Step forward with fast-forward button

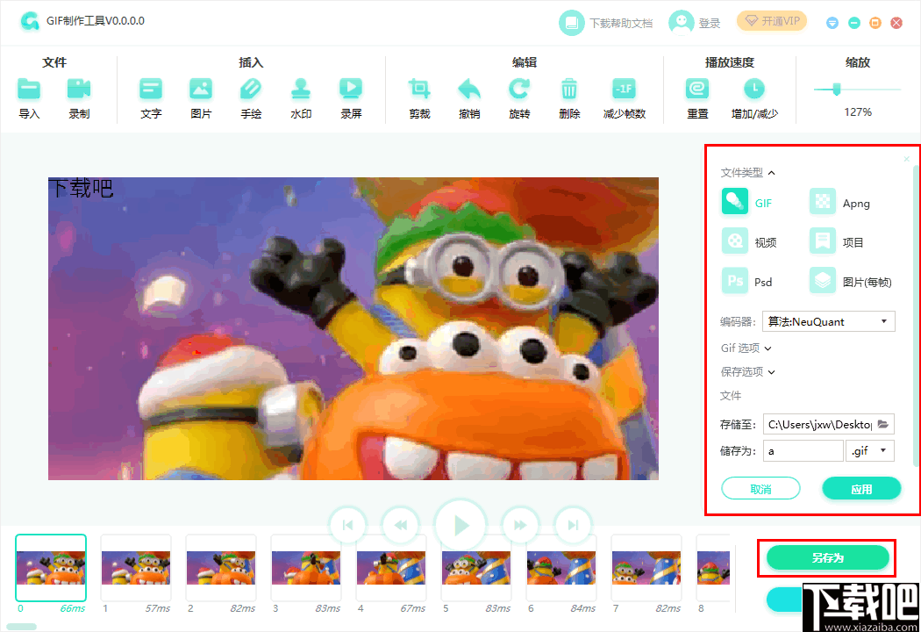pos(520,525)
